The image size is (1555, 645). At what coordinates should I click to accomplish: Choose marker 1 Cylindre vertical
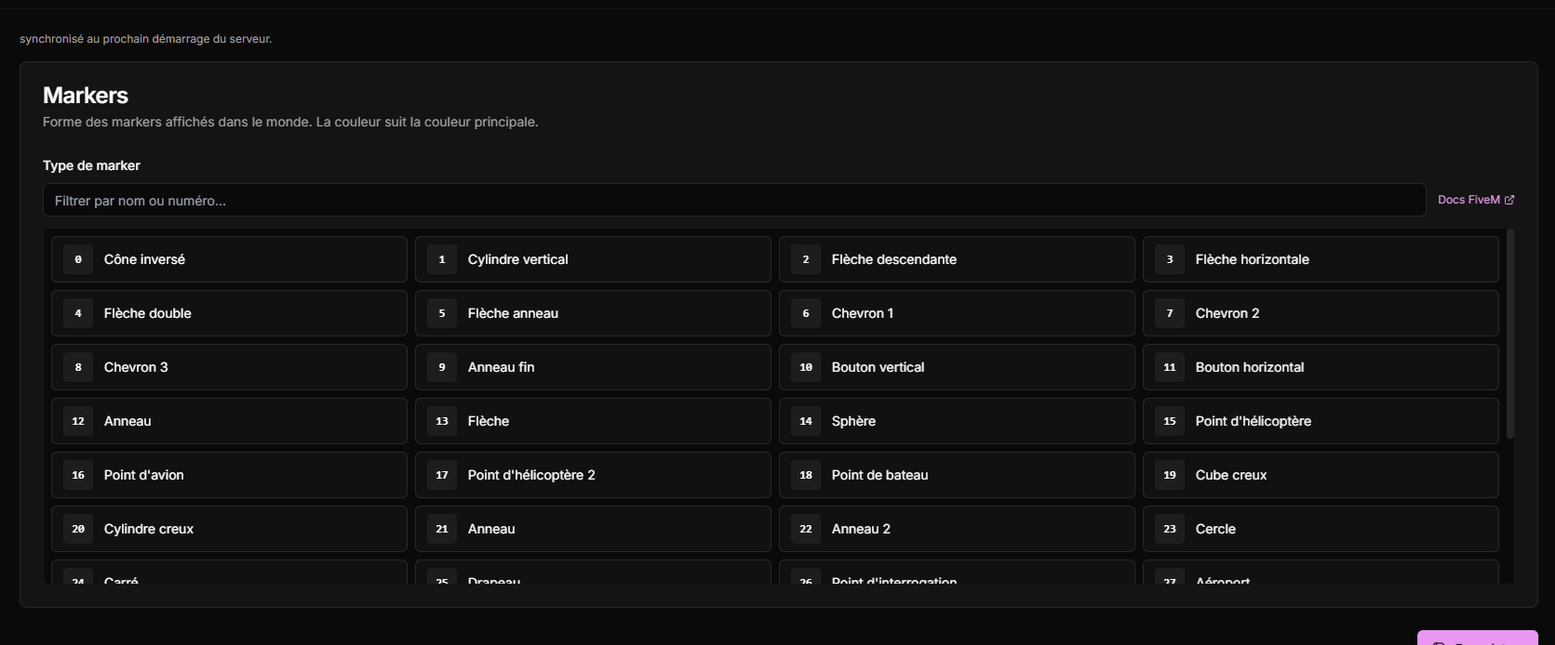tap(593, 259)
